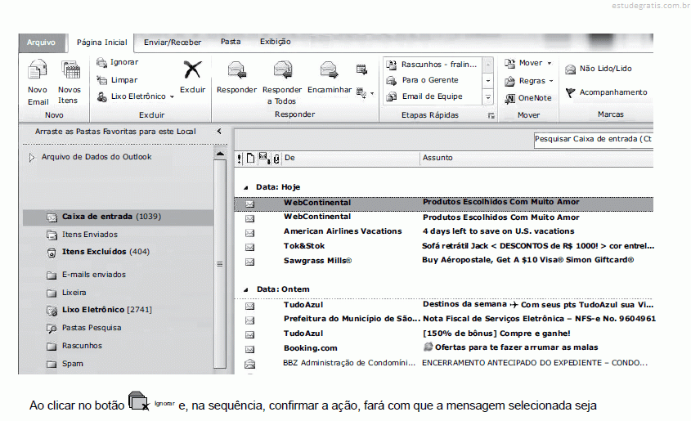Image resolution: width=691 pixels, height=421 pixels.
Task: Sort messages by the Assunto column
Action: (x=536, y=158)
